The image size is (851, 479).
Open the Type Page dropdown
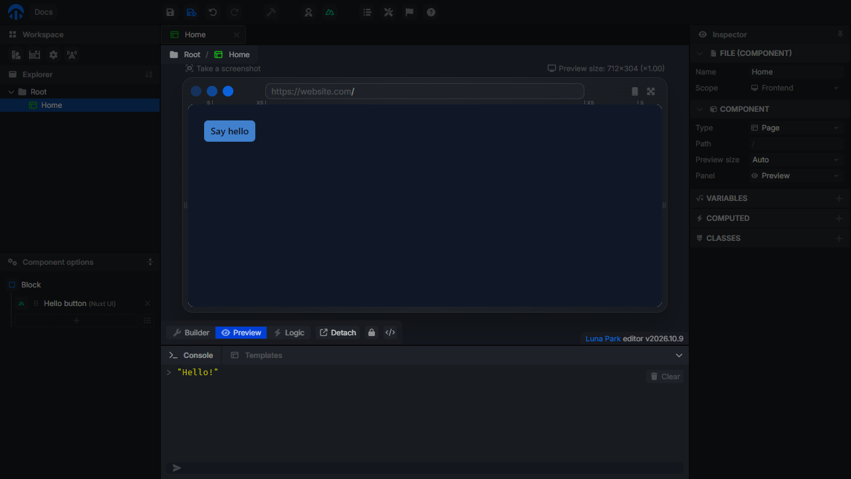tap(796, 128)
